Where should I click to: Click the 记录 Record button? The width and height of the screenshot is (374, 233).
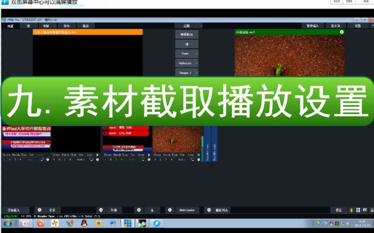click(52, 210)
